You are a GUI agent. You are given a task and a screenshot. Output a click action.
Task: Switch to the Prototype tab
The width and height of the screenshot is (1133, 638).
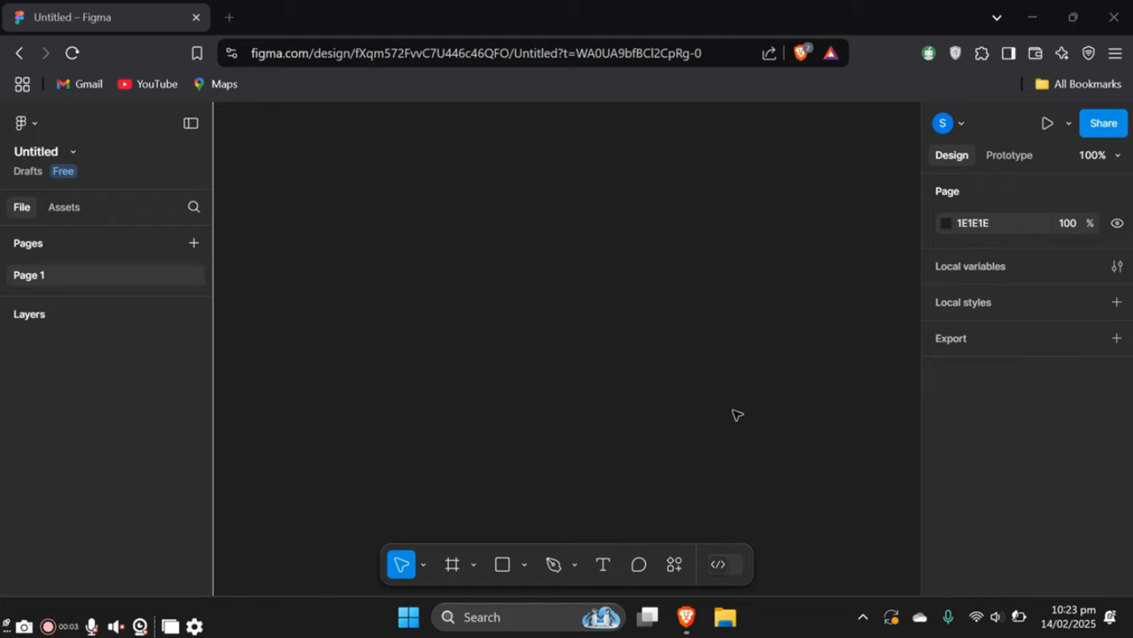point(1009,155)
